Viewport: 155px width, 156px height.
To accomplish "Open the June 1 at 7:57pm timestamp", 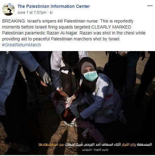I will [32, 13].
